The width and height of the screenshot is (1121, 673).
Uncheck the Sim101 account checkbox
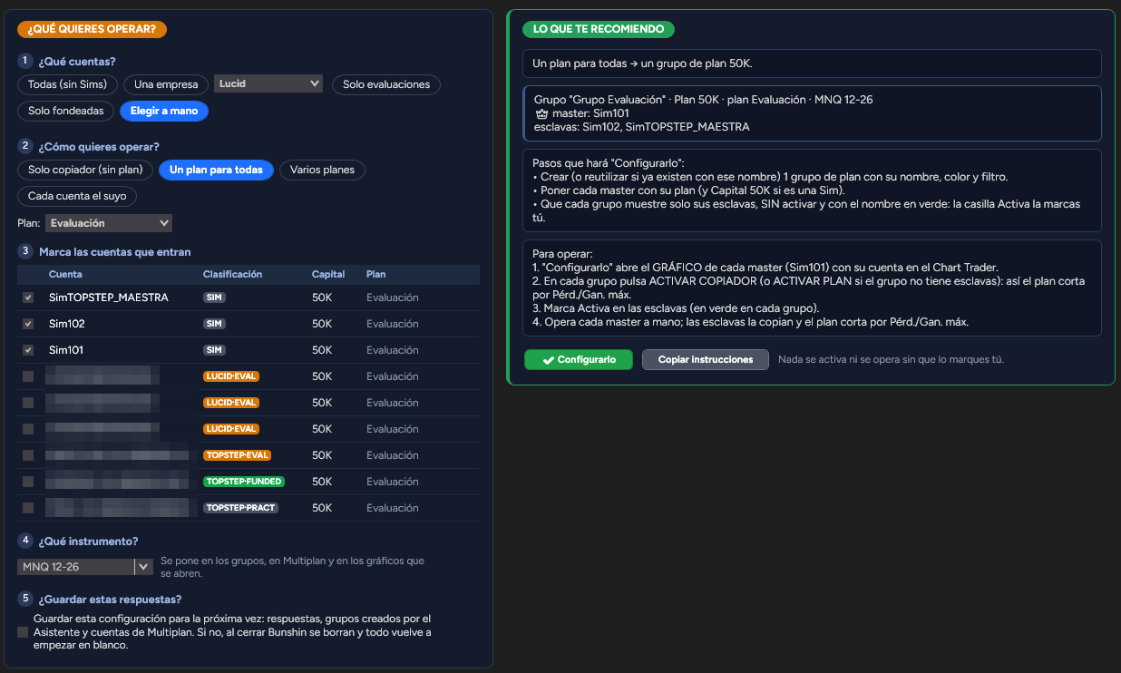click(28, 350)
